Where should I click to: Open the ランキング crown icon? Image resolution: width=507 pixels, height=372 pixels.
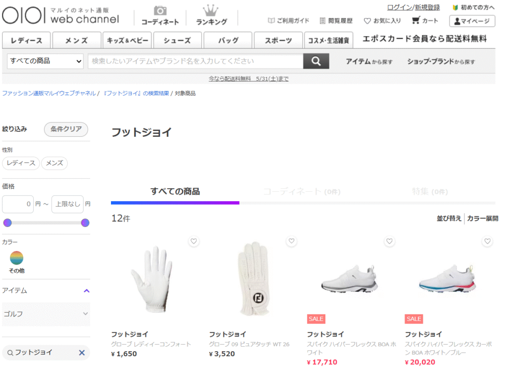click(x=211, y=15)
